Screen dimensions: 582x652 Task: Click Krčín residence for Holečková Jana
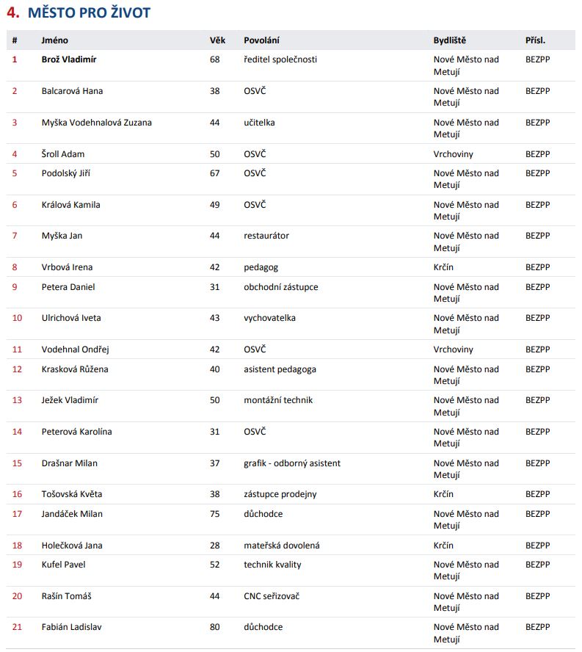[x=443, y=546]
